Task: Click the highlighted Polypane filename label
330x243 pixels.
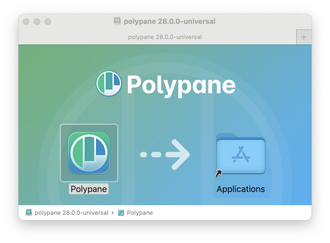Action: coord(88,189)
